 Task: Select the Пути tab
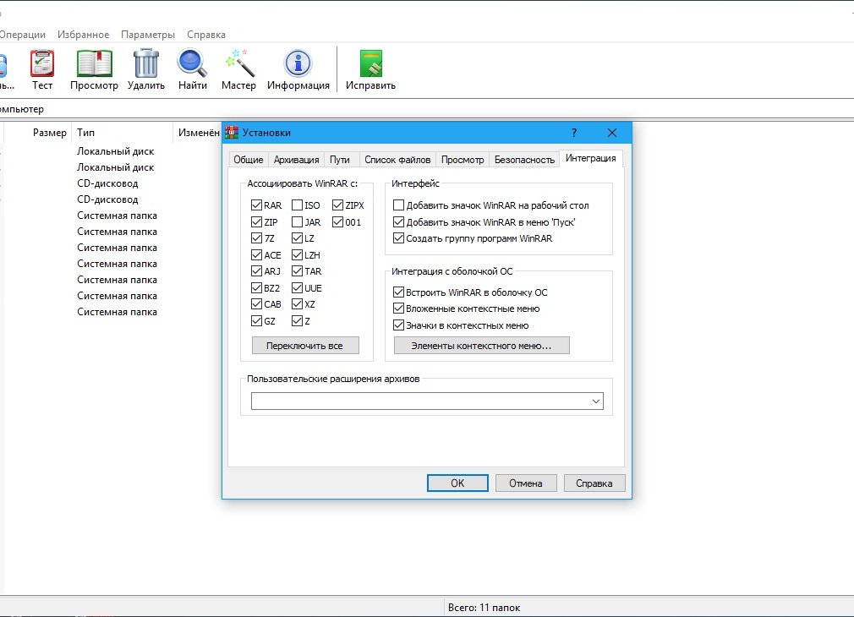pos(340,160)
